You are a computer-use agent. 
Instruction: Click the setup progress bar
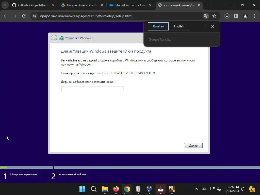point(130,168)
